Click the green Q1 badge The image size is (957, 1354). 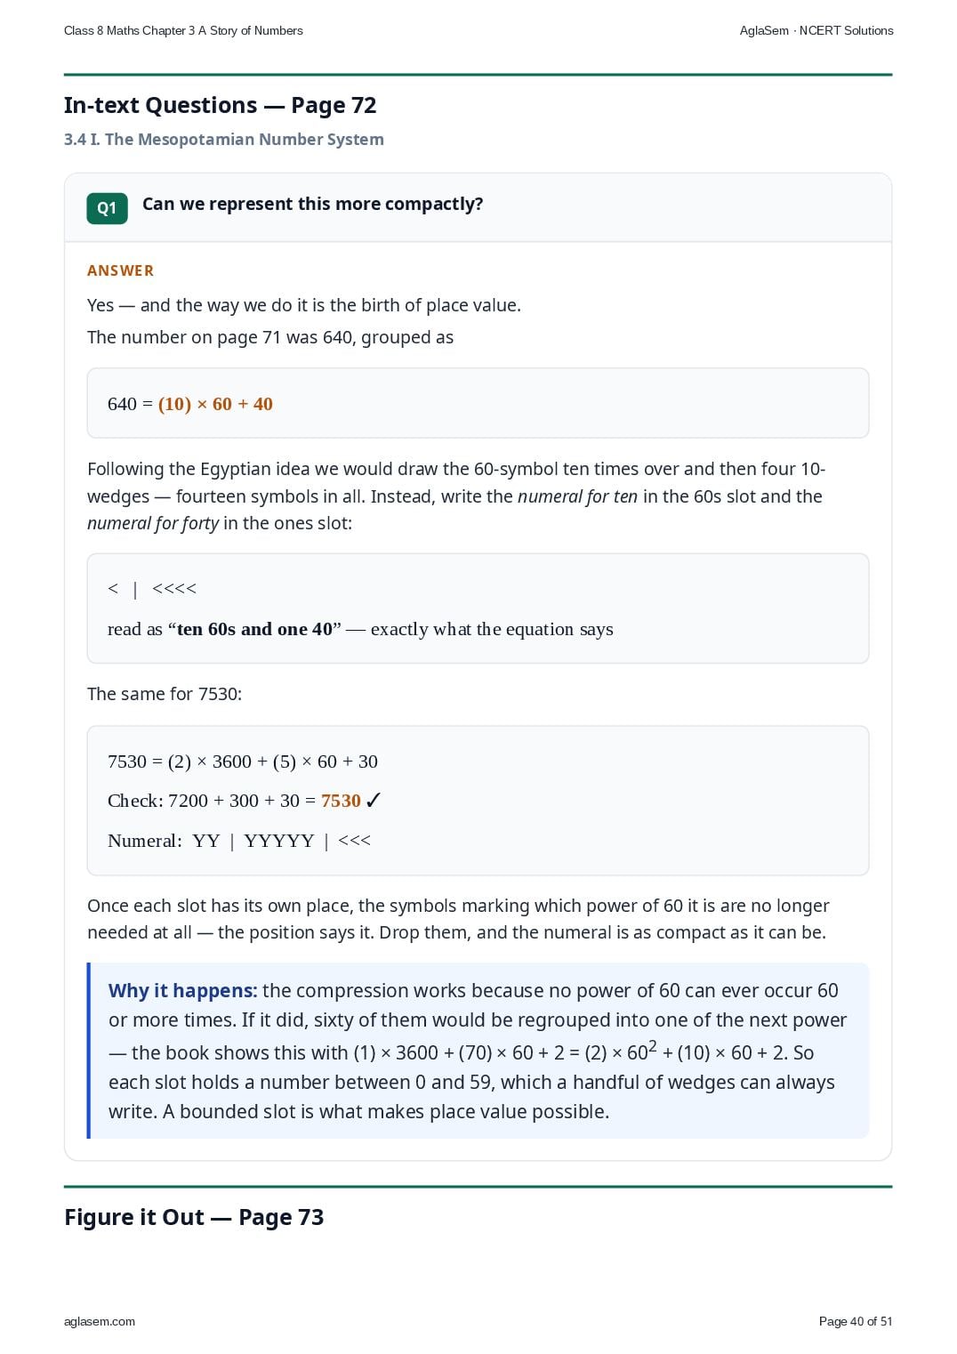(x=107, y=208)
